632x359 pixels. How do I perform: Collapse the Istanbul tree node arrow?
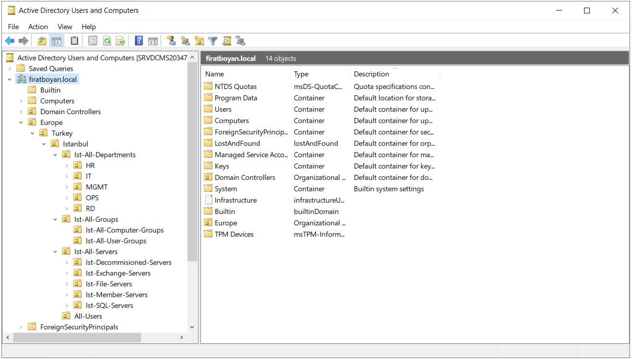(x=44, y=144)
